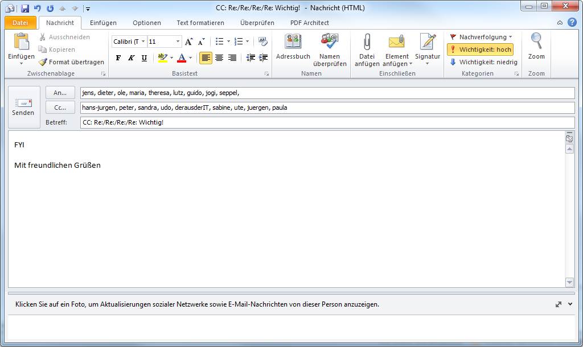Toggle bold text formatting
The height and width of the screenshot is (347, 583).
pos(118,58)
